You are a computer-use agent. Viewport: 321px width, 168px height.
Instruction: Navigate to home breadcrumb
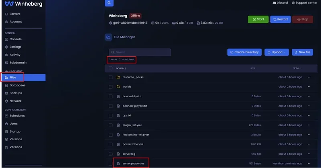coord(113,59)
